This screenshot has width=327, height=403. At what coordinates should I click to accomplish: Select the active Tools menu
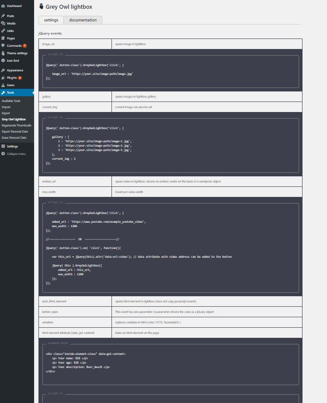click(x=17, y=93)
